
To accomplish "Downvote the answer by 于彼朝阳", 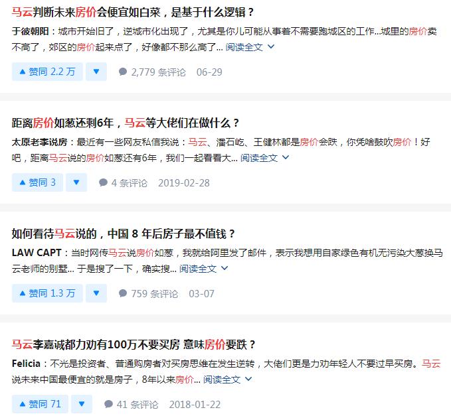I will click(96, 72).
